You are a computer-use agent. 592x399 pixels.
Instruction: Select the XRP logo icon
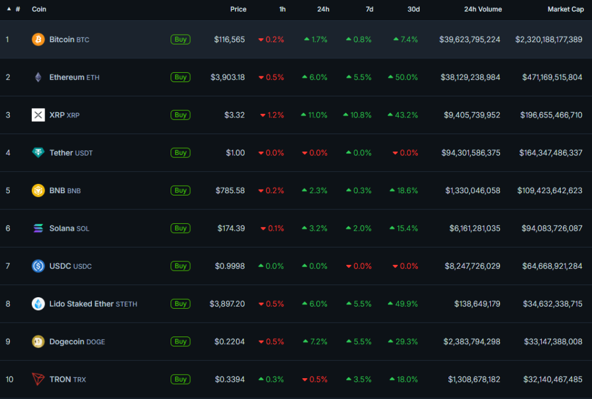[38, 114]
